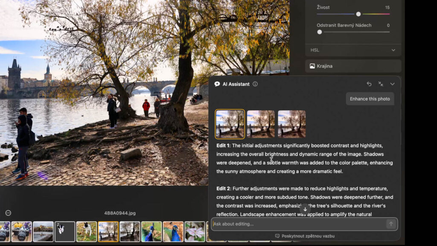437x246 pixels.
Task: Select the first AI edit thumbnail
Action: (x=230, y=124)
